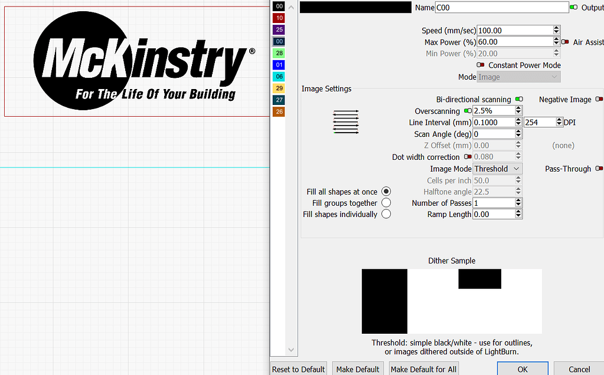Click Reset to Default

298,369
